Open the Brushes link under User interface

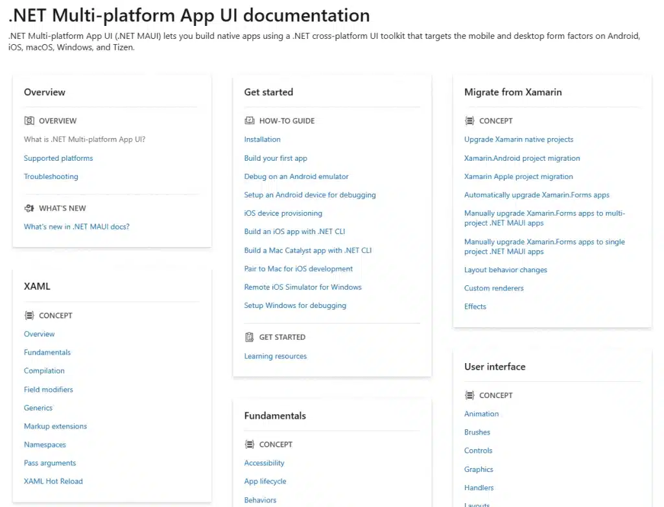click(477, 432)
